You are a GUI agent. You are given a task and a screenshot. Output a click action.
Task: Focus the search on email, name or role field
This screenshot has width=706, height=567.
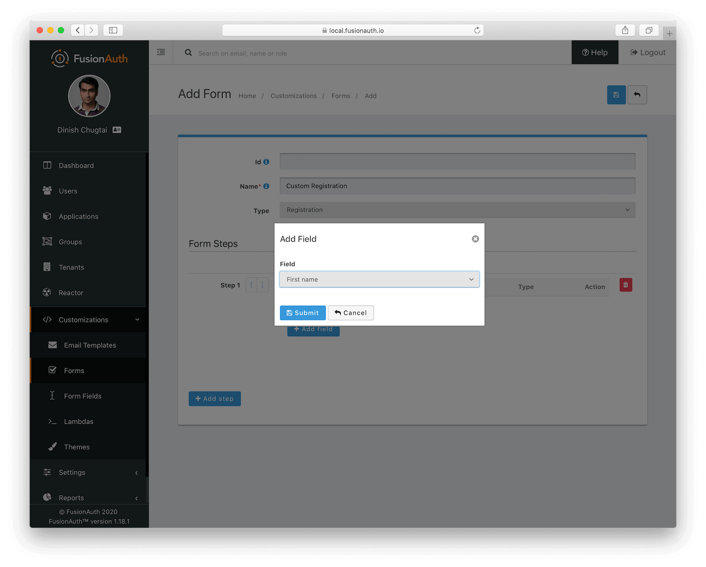[242, 53]
